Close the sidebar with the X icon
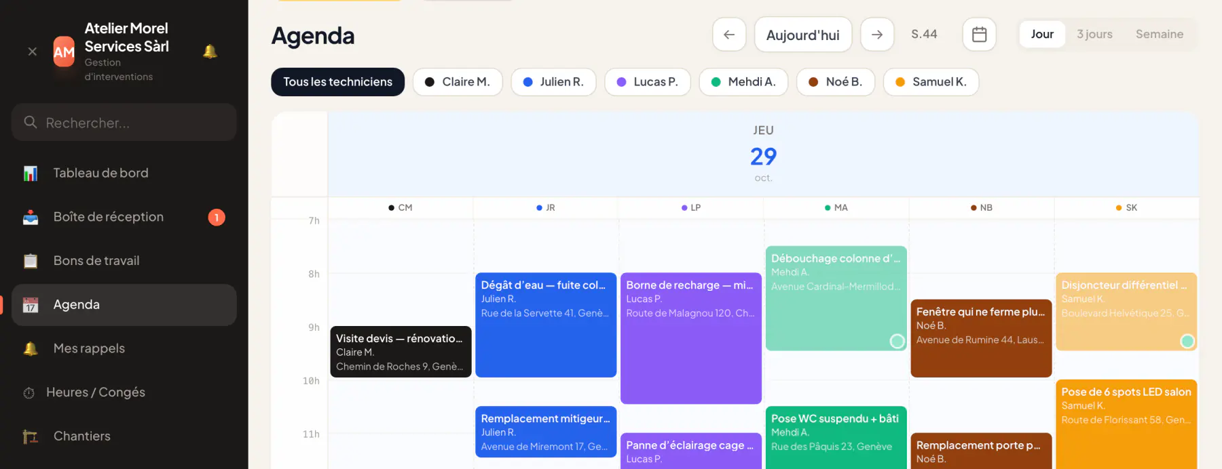The width and height of the screenshot is (1222, 469). pyautogui.click(x=32, y=52)
